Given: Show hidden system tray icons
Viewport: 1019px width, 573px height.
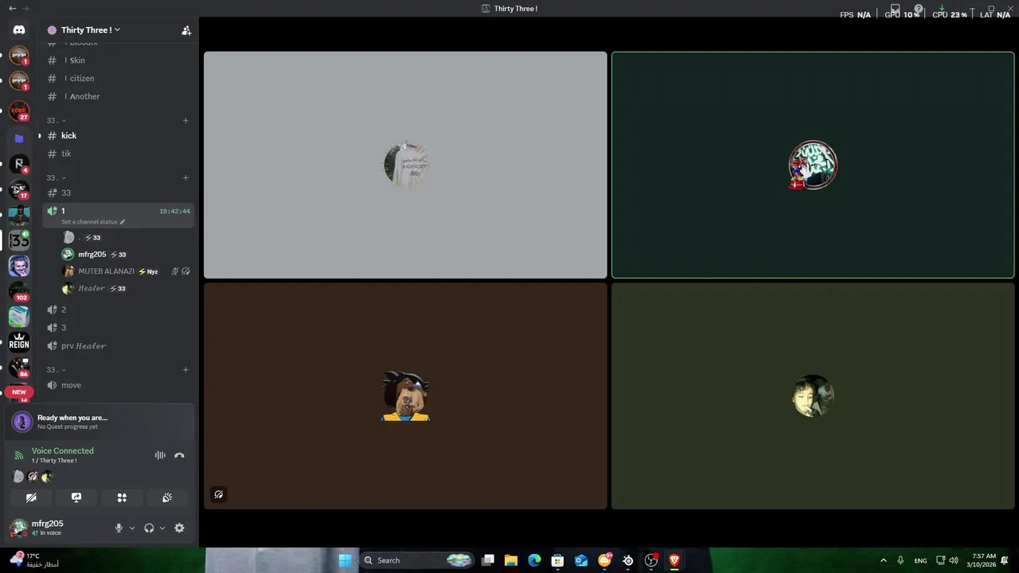Looking at the screenshot, I should pos(883,560).
